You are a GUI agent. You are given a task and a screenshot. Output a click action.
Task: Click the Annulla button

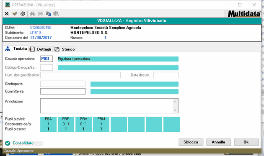point(219,142)
